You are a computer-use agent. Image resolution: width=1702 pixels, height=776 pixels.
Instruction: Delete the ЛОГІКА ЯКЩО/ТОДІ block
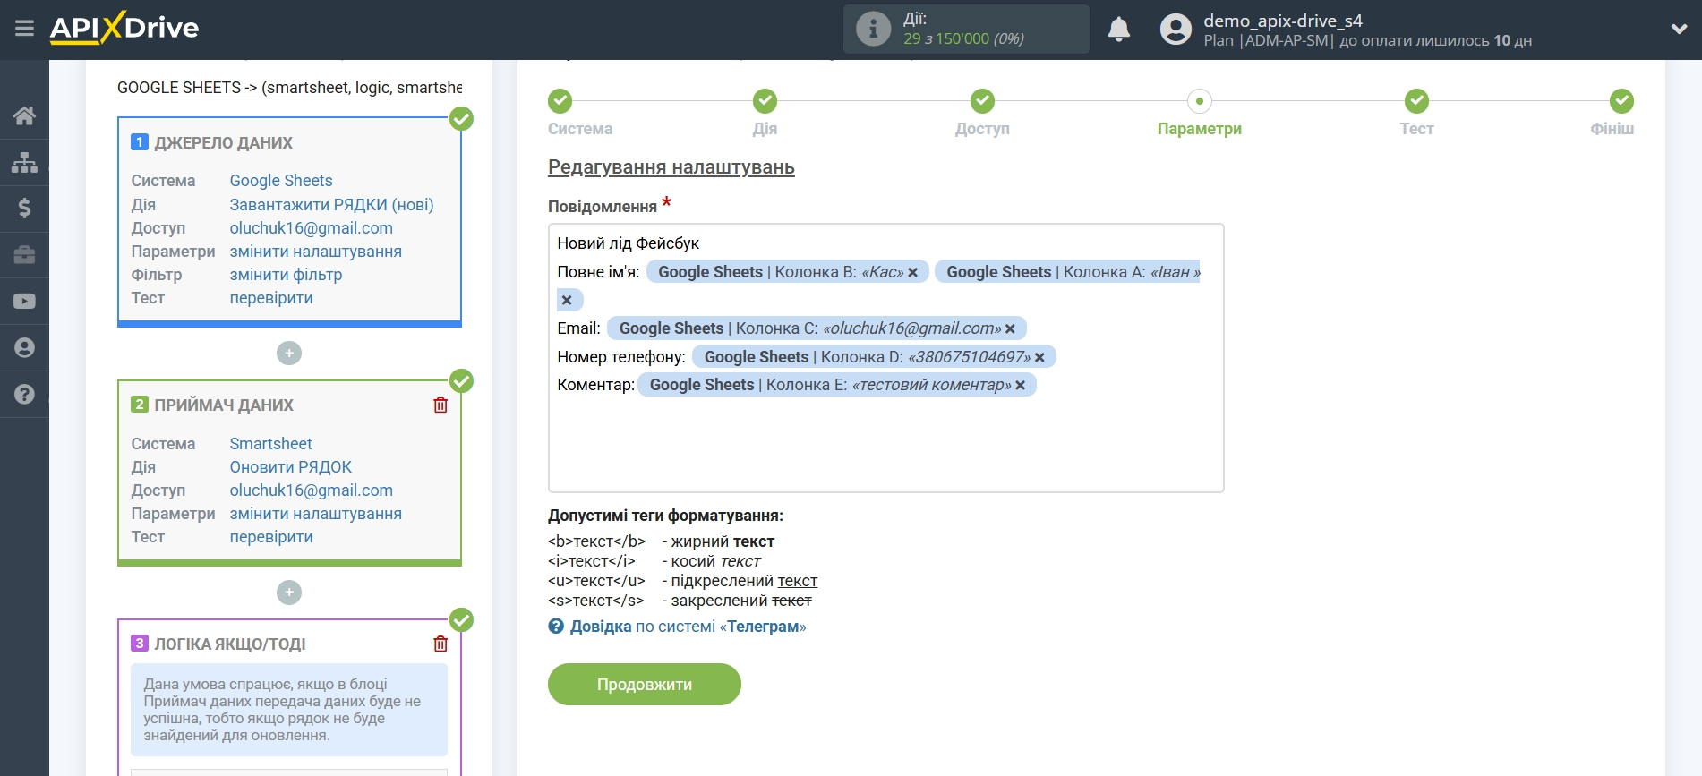pyautogui.click(x=440, y=644)
